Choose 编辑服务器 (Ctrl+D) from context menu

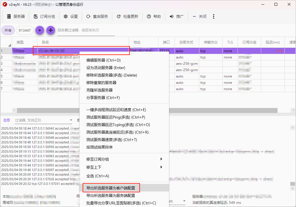[103, 60]
